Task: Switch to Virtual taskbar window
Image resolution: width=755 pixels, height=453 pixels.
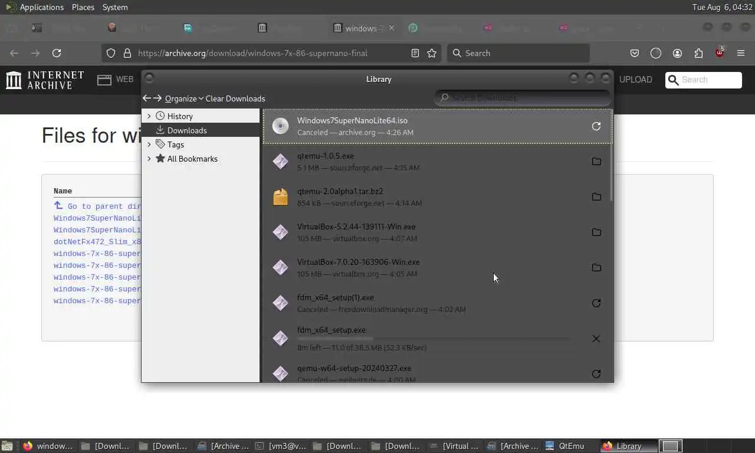Action: pyautogui.click(x=455, y=446)
